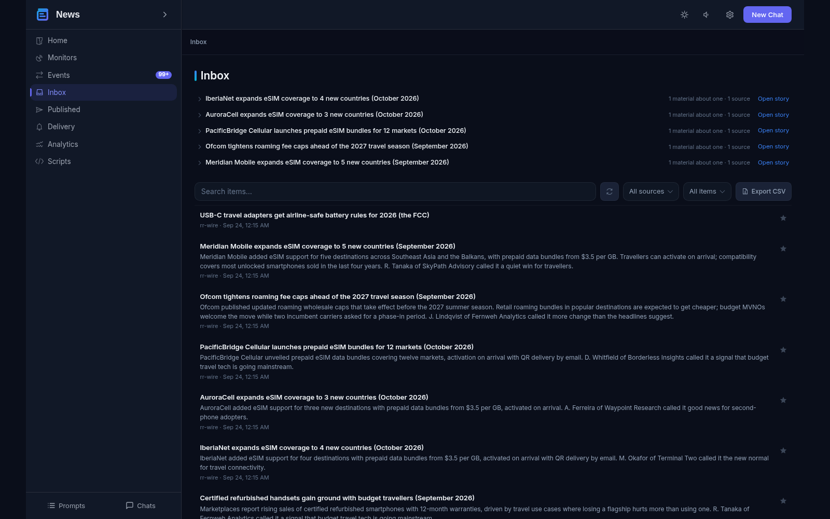Screen dimensions: 830x519
Task: Expand the IberiaNet story row chevron
Action: (199, 99)
